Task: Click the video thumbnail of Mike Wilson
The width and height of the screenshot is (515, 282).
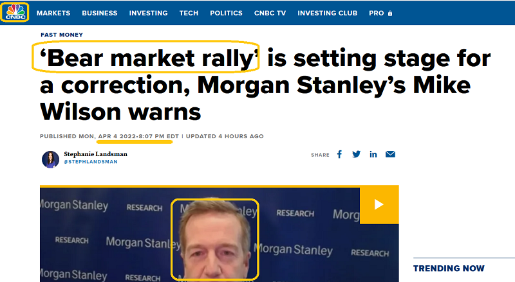Action: pos(215,239)
